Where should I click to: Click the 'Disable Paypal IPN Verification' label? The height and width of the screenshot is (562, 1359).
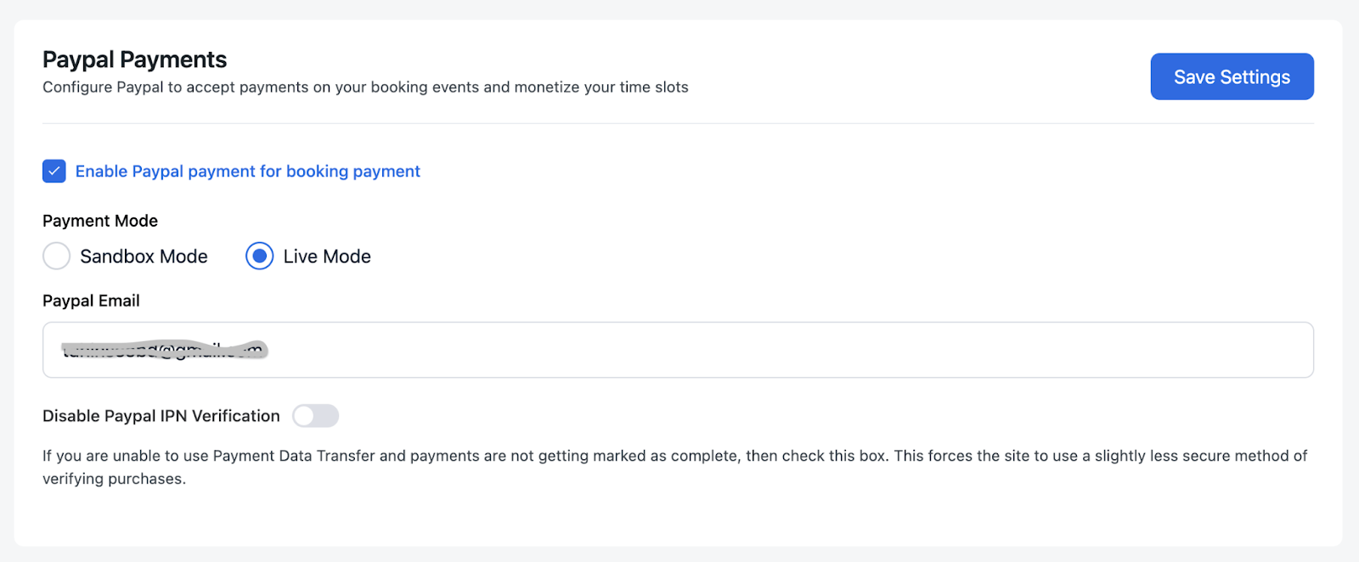161,416
